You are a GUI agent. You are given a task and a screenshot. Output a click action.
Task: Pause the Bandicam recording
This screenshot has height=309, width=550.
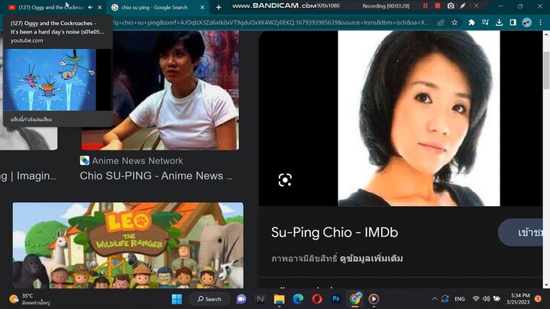pos(425,5)
